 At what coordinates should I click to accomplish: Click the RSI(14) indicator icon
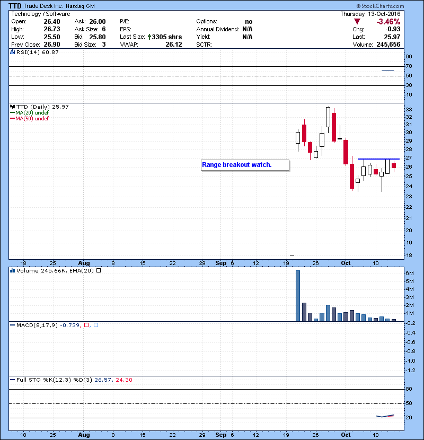click(12, 52)
